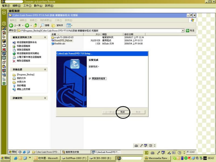Click the green Back arrow in Explorer

pos(11,25)
